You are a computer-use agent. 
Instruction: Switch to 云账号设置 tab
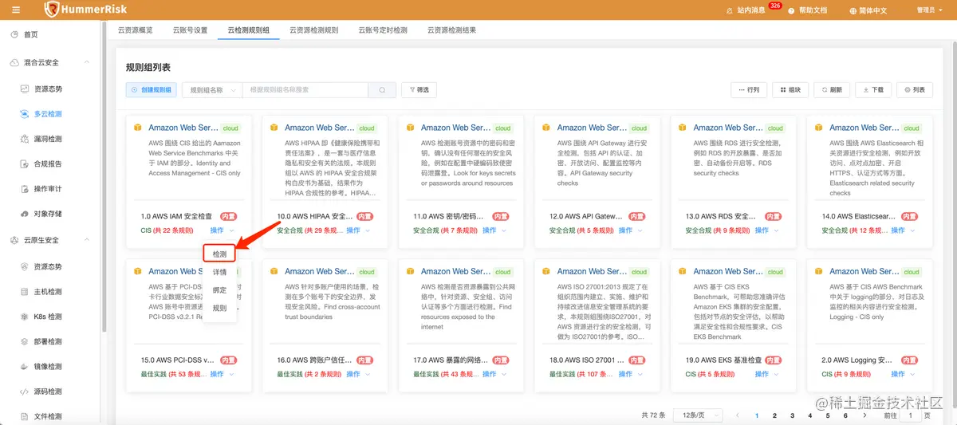[x=190, y=30]
